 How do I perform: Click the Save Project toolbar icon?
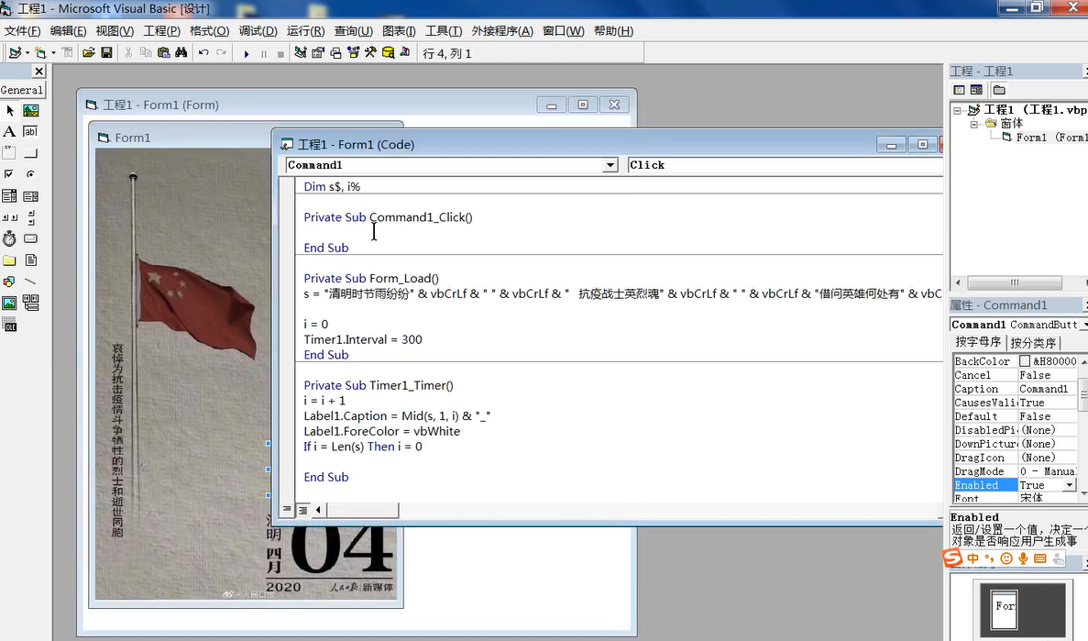pos(106,53)
